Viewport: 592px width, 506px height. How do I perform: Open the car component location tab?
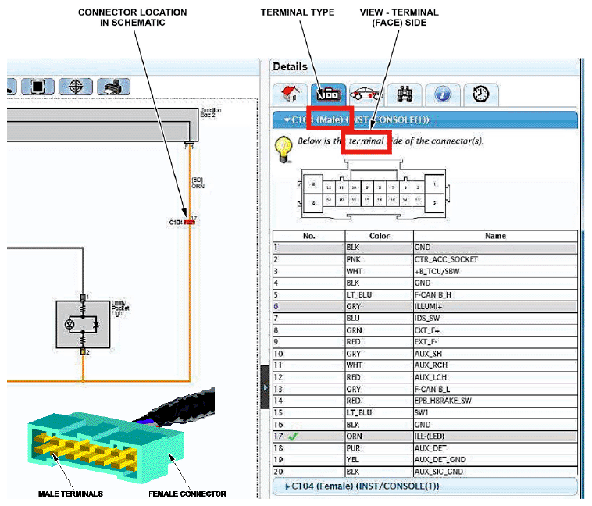(366, 94)
